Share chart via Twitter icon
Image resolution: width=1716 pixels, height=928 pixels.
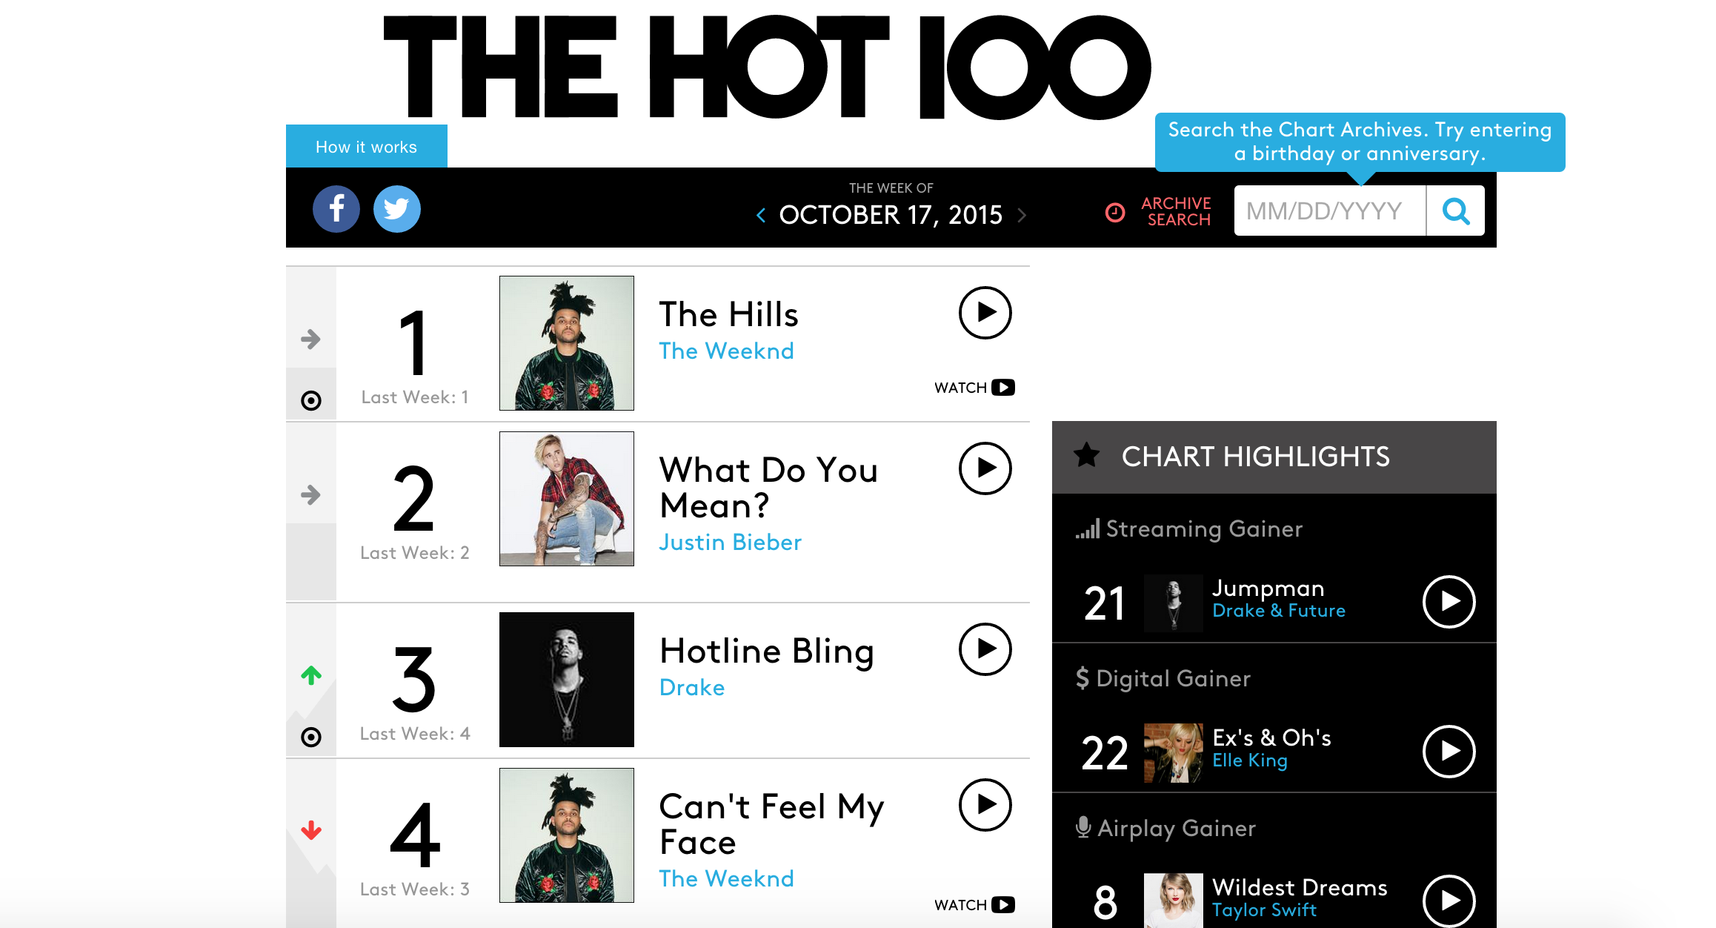[x=397, y=209]
